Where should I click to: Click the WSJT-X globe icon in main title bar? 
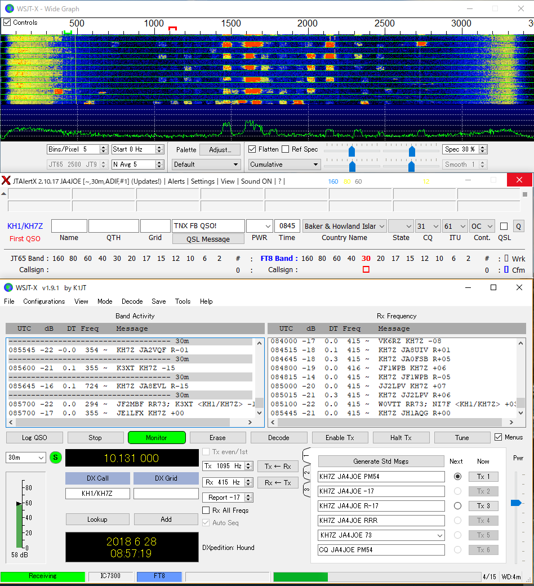(8, 287)
